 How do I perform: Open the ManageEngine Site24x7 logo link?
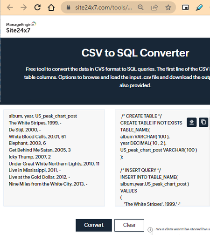21,28
